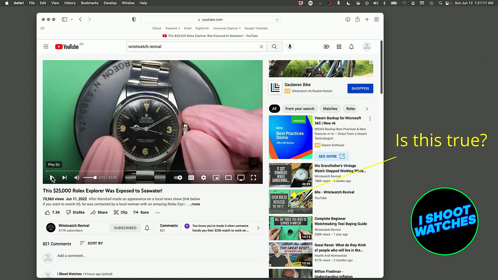Viewport: 498px width, 280px height.
Task: Skip to the next video
Action: coord(65,178)
